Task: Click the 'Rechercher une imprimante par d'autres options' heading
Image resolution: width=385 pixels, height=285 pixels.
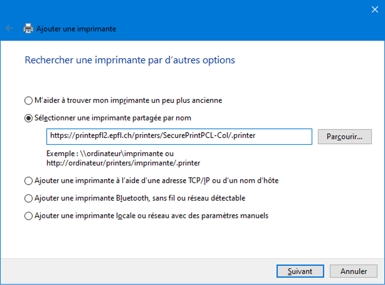Action: pyautogui.click(x=130, y=60)
